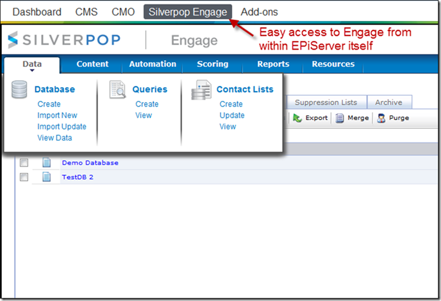The height and width of the screenshot is (301, 441).
Task: Click the Database heading link
Action: pyautogui.click(x=55, y=89)
